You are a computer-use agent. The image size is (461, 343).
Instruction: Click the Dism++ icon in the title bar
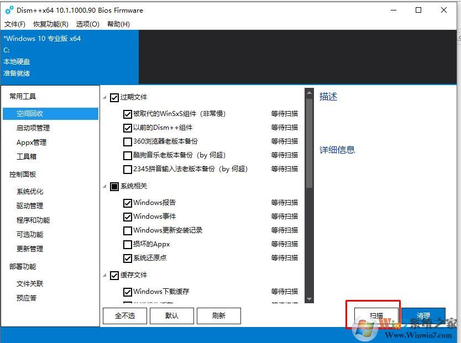(x=8, y=10)
